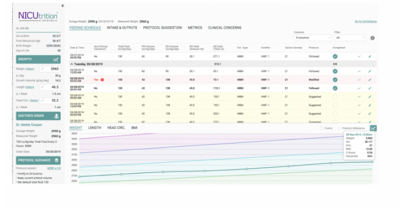Click the Doctor's Order person icon
This screenshot has height=208, width=403.
click(56, 116)
